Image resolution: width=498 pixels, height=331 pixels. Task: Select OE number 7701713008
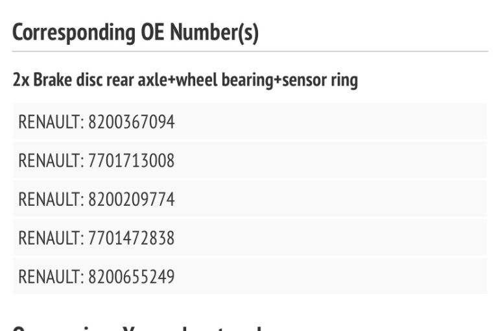pos(132,160)
